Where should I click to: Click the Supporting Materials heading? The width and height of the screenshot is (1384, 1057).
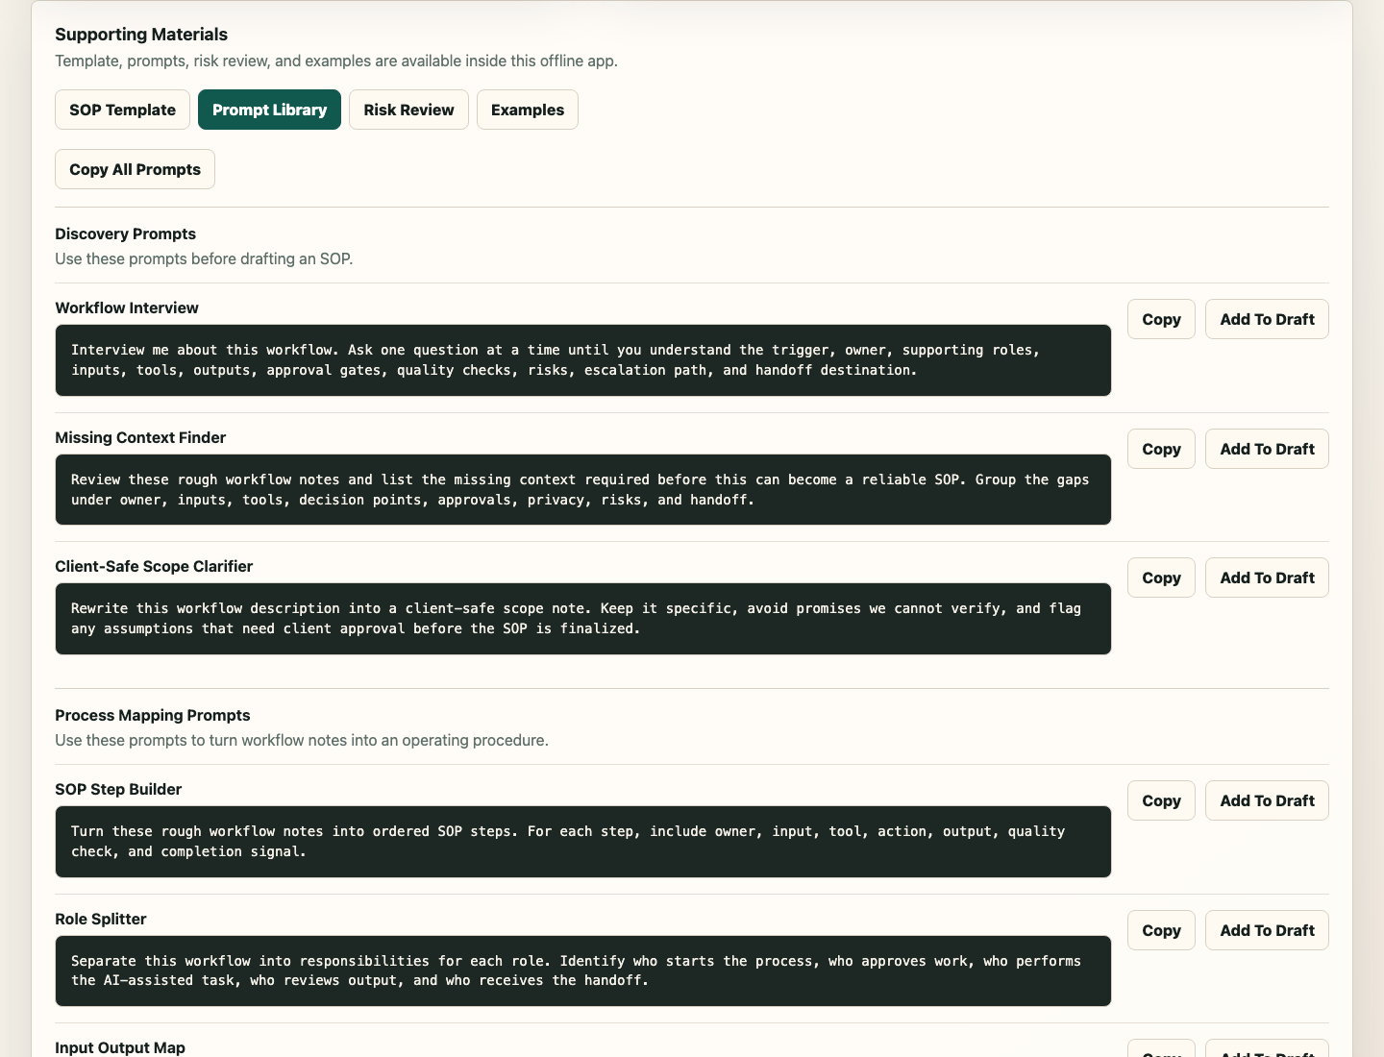[141, 35]
